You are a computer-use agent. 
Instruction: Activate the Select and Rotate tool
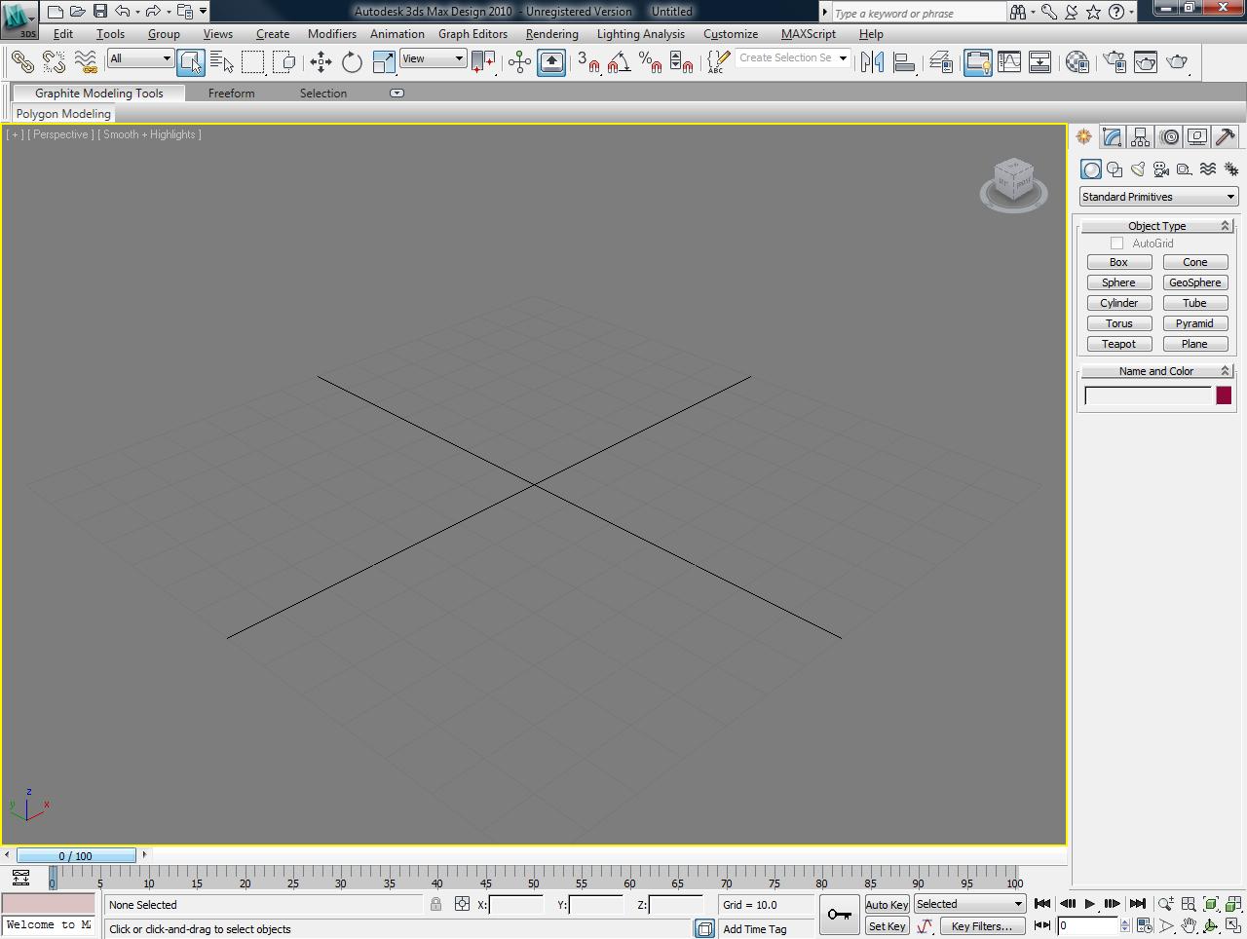(352, 62)
